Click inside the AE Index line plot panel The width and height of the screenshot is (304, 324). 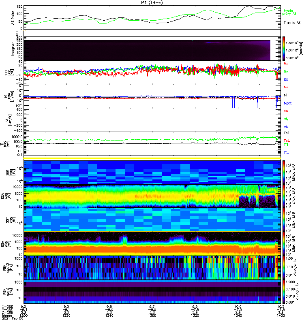coord(152,17)
